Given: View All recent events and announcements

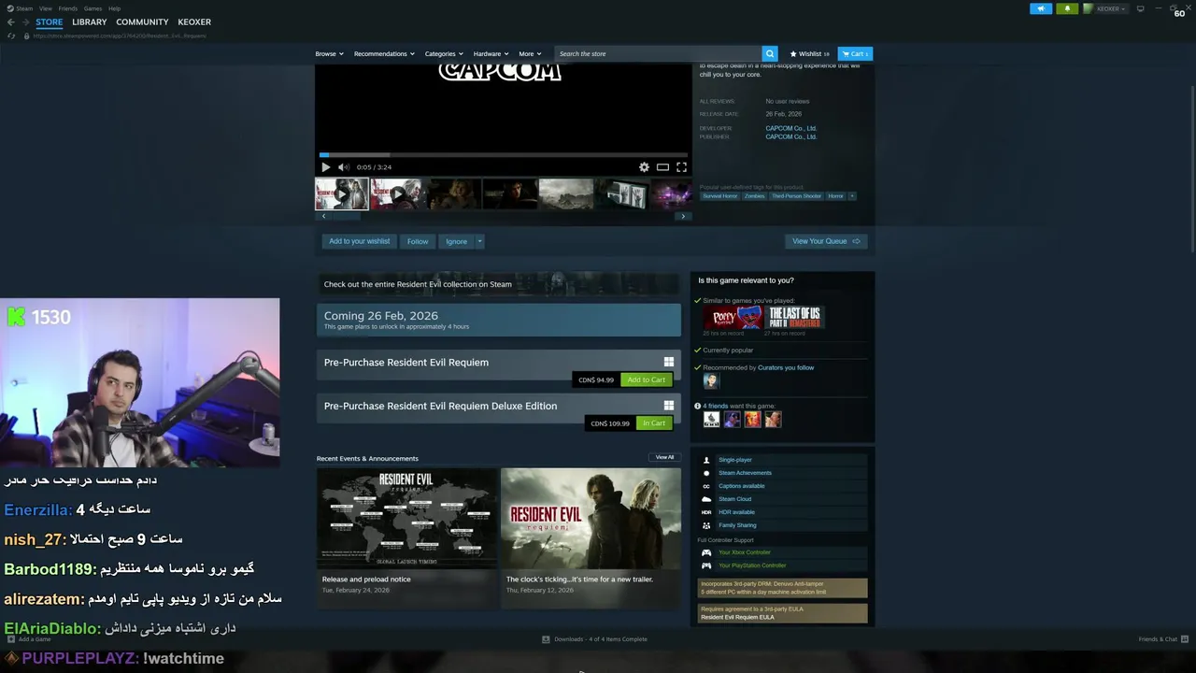Looking at the screenshot, I should pos(664,457).
